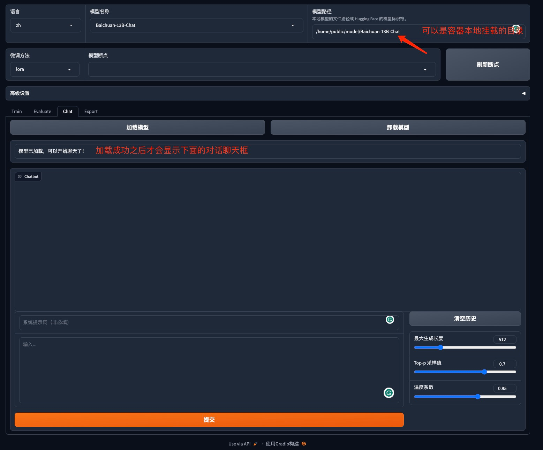Image resolution: width=543 pixels, height=450 pixels.
Task: Open the fine-tuning method dropdown lora
Action: tap(44, 69)
